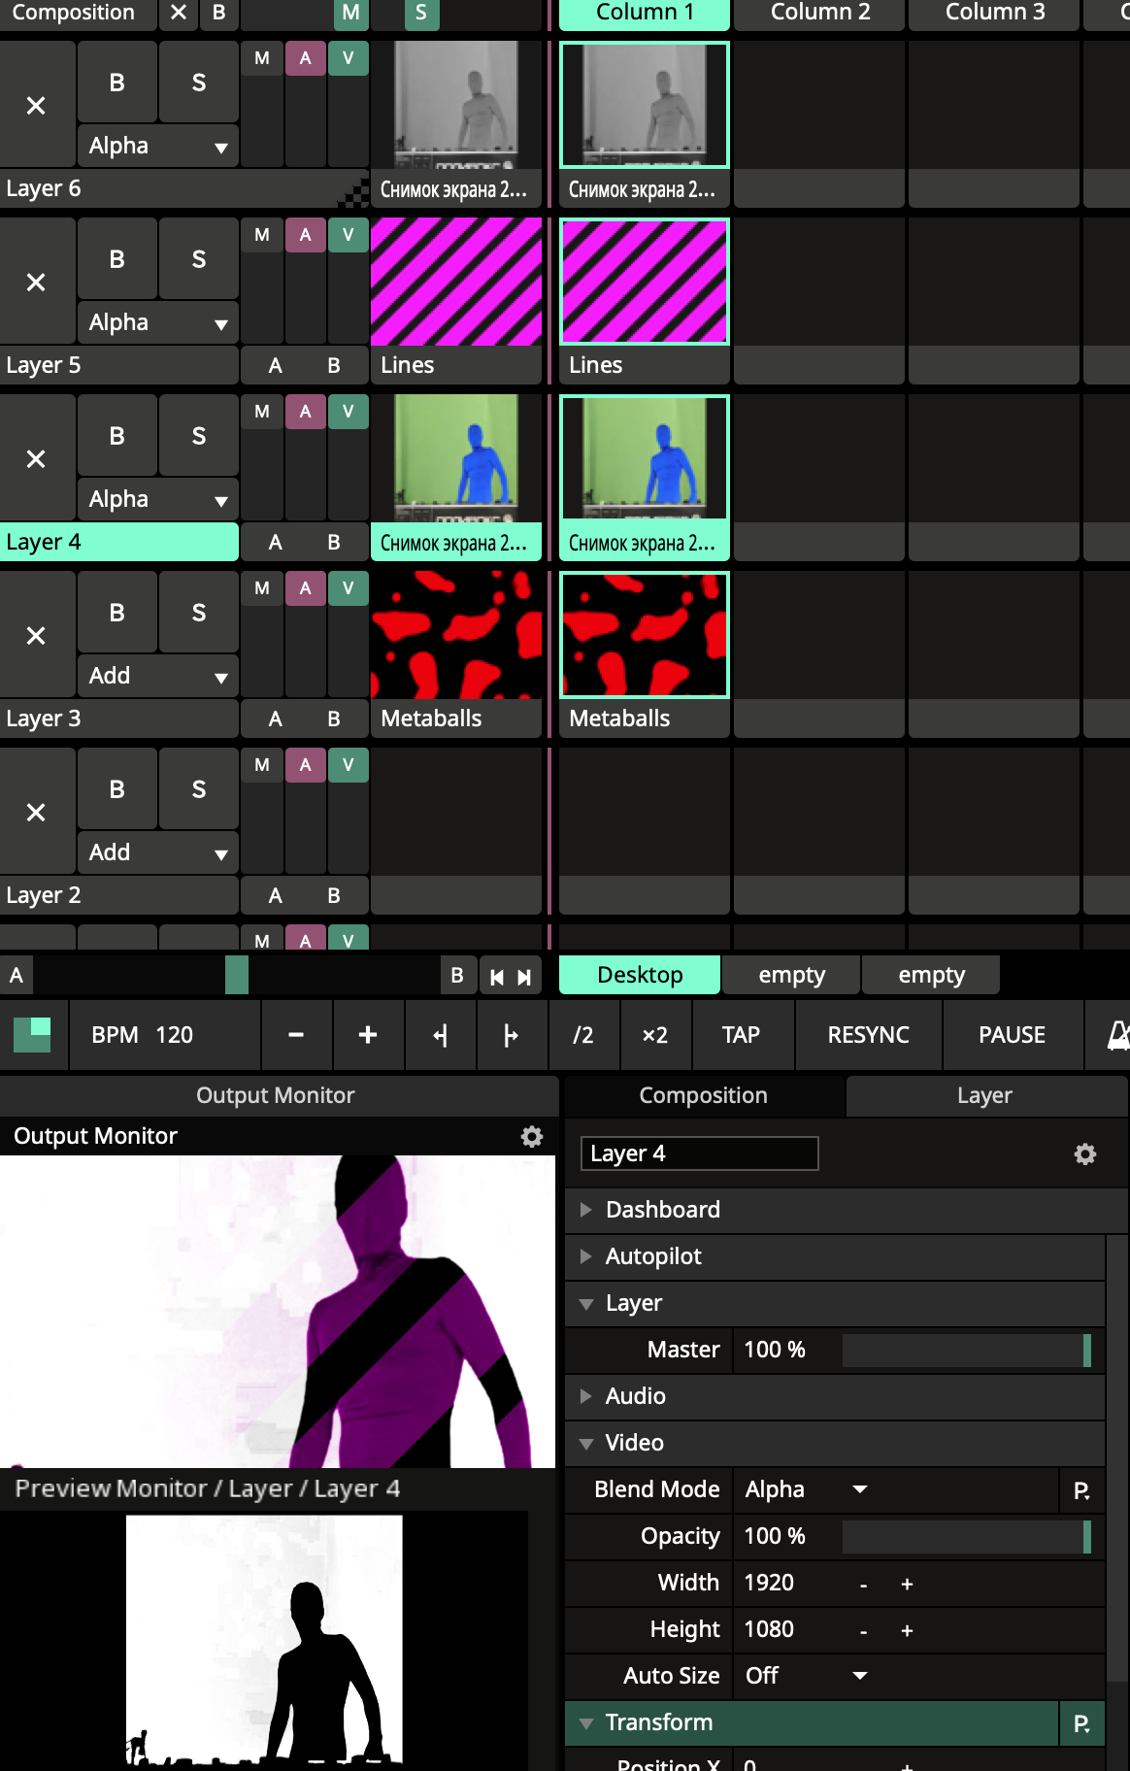Open Layer 4 panel gear settings
This screenshot has width=1130, height=1771.
point(1084,1153)
